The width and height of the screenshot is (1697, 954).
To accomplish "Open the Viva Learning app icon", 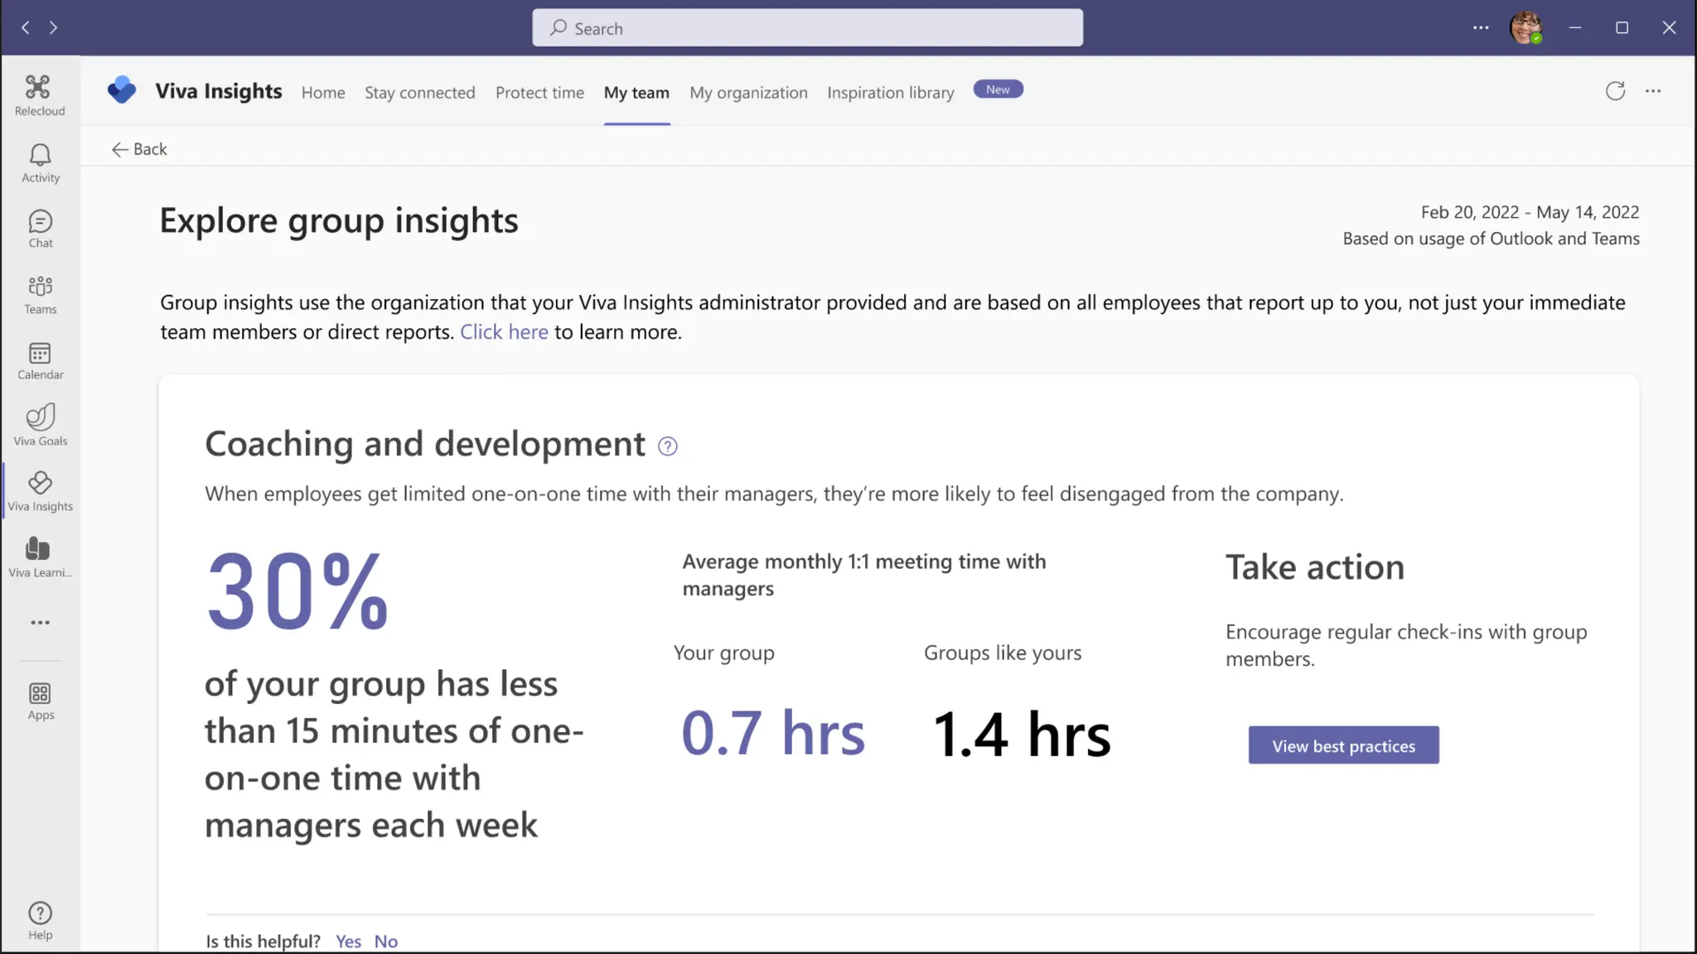I will [39, 549].
